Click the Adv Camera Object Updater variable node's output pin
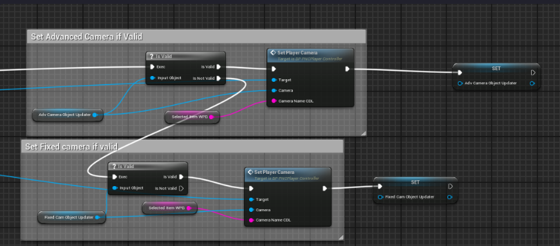The width and height of the screenshot is (560, 246). 95,115
